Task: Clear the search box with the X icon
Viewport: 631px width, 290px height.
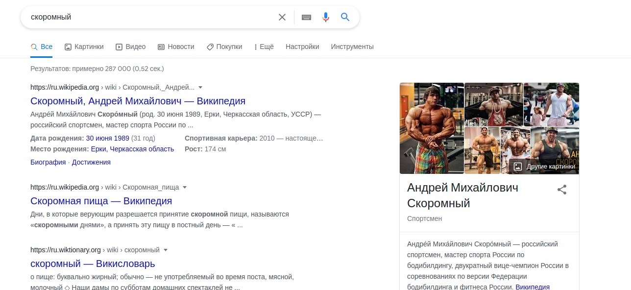Action: click(x=282, y=17)
